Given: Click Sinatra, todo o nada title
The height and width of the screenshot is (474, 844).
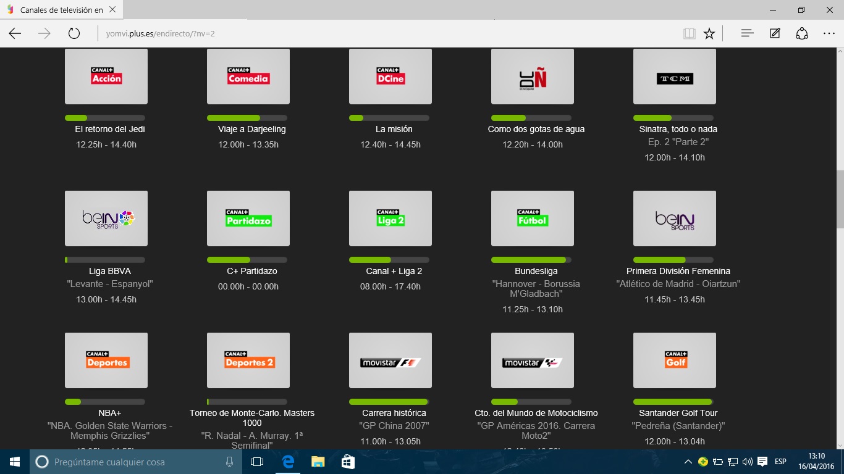Looking at the screenshot, I should tap(678, 129).
